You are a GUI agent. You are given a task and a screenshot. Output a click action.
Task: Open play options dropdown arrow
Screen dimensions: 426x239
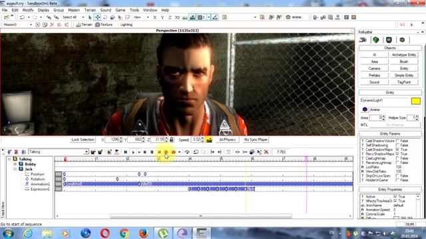pyautogui.click(x=139, y=152)
